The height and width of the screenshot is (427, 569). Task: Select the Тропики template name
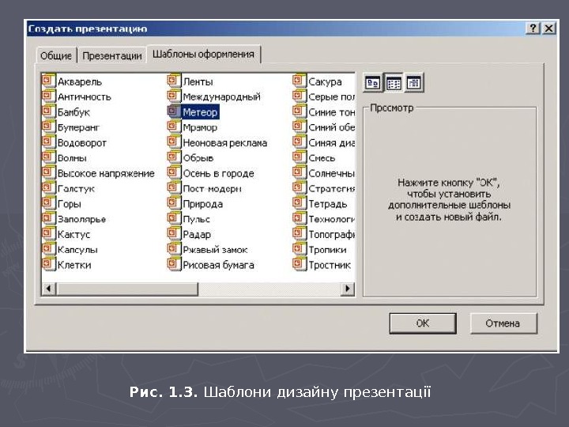pyautogui.click(x=327, y=250)
